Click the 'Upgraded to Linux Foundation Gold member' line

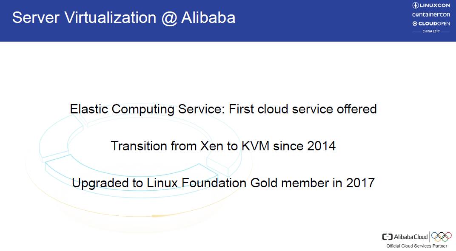click(x=223, y=183)
